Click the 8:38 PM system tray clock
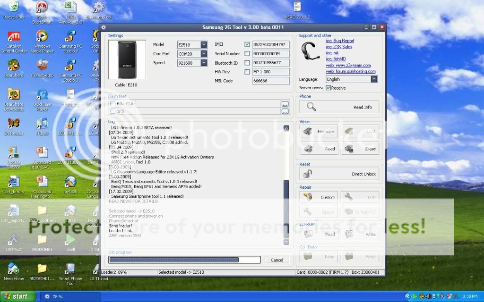This screenshot has width=484, height=302. (470, 296)
